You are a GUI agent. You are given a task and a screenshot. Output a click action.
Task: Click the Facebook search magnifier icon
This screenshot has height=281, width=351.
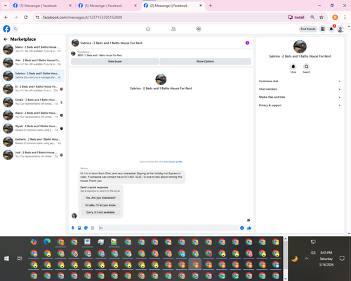click(15, 29)
